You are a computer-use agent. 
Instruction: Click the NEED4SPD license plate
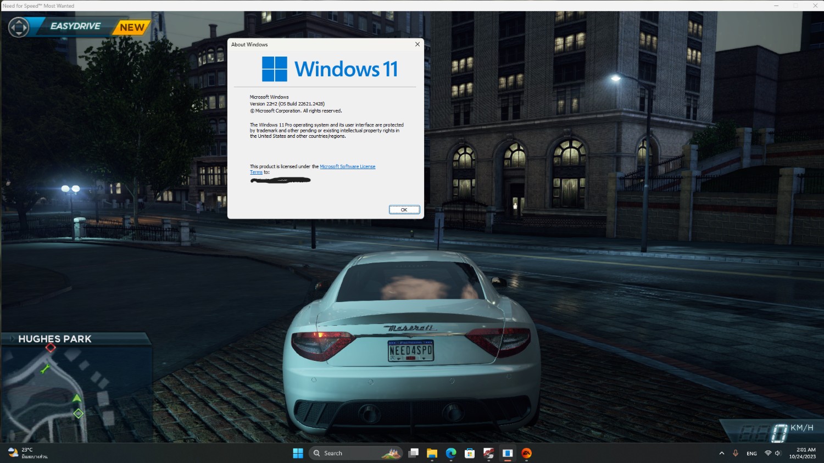point(411,350)
